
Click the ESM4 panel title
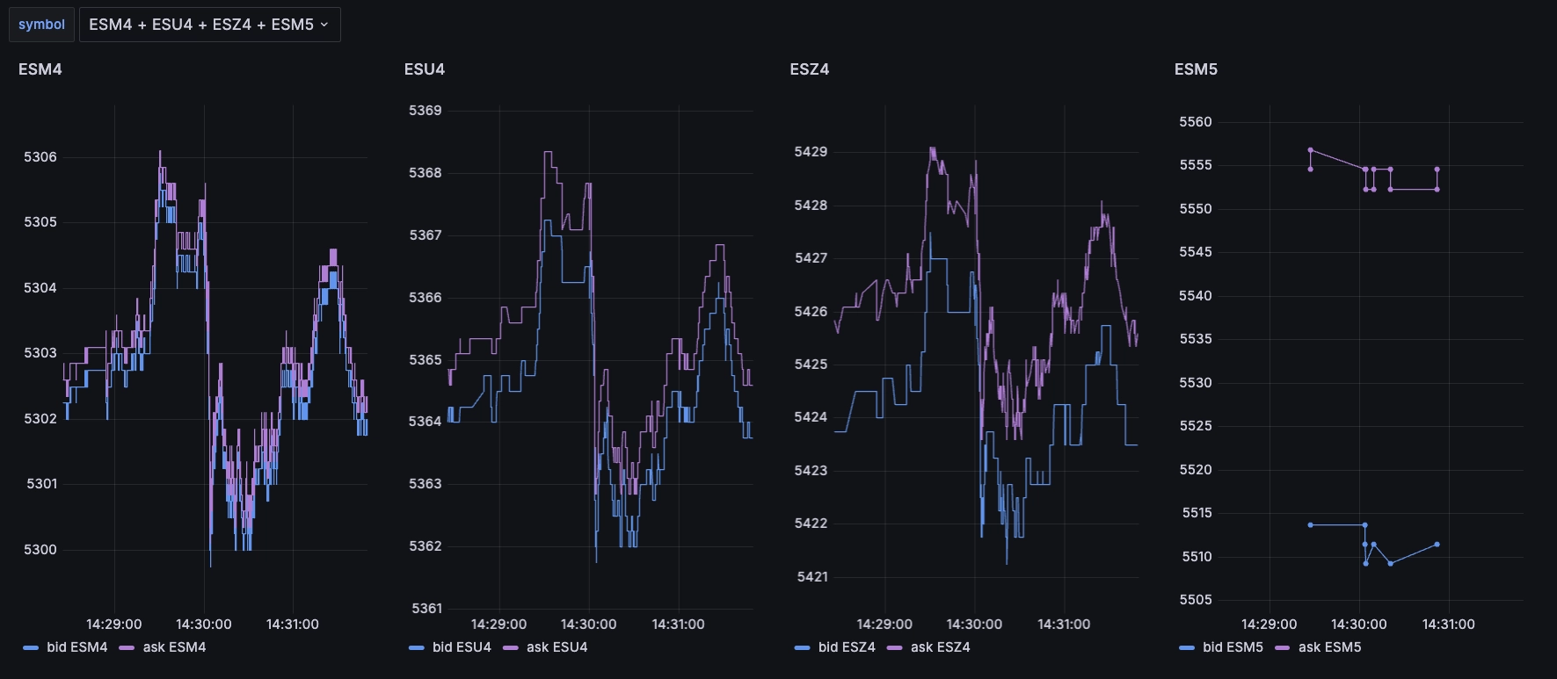tap(40, 69)
